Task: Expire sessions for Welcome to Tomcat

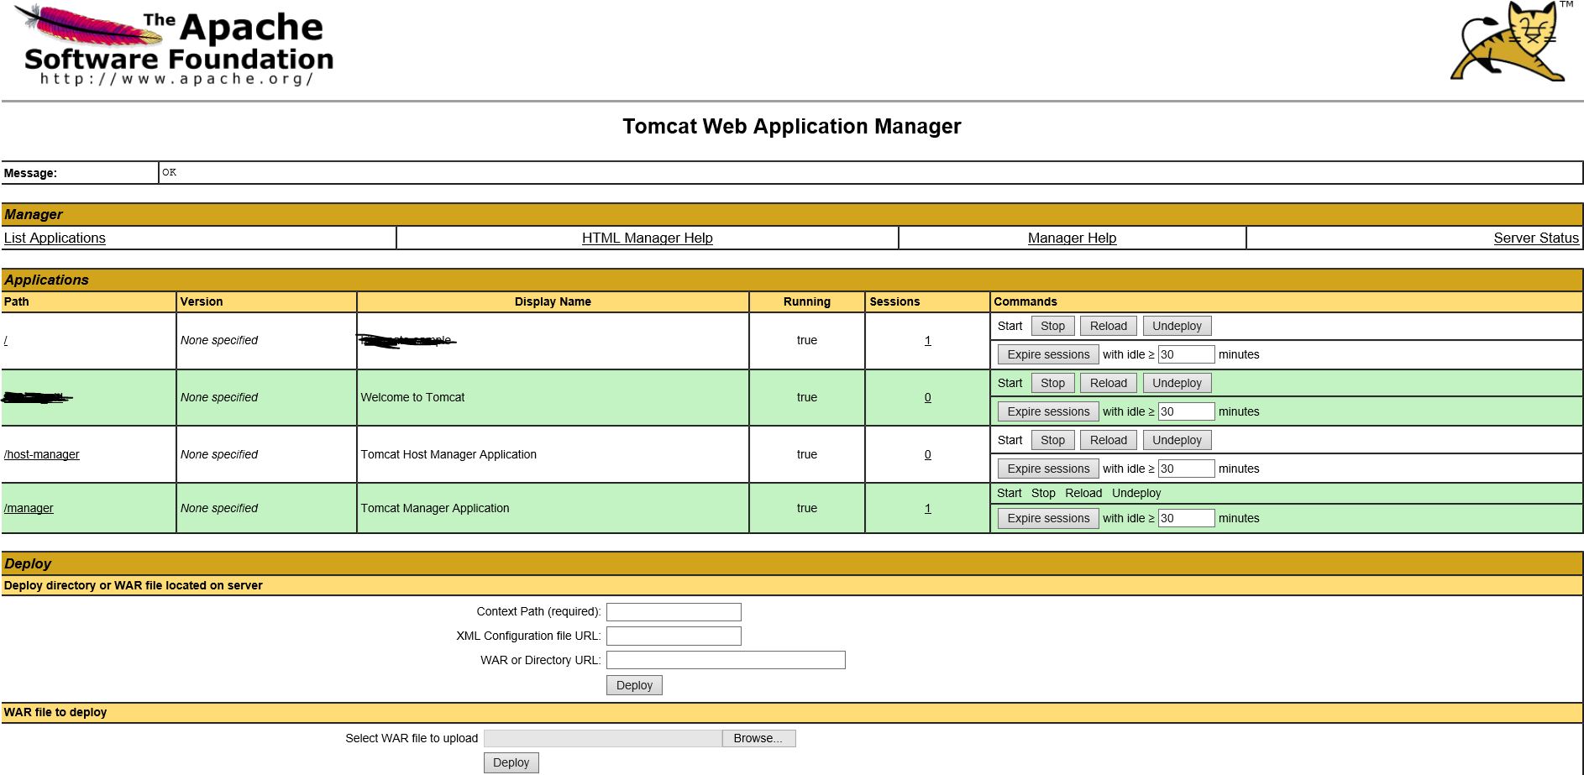Action: click(x=1048, y=411)
